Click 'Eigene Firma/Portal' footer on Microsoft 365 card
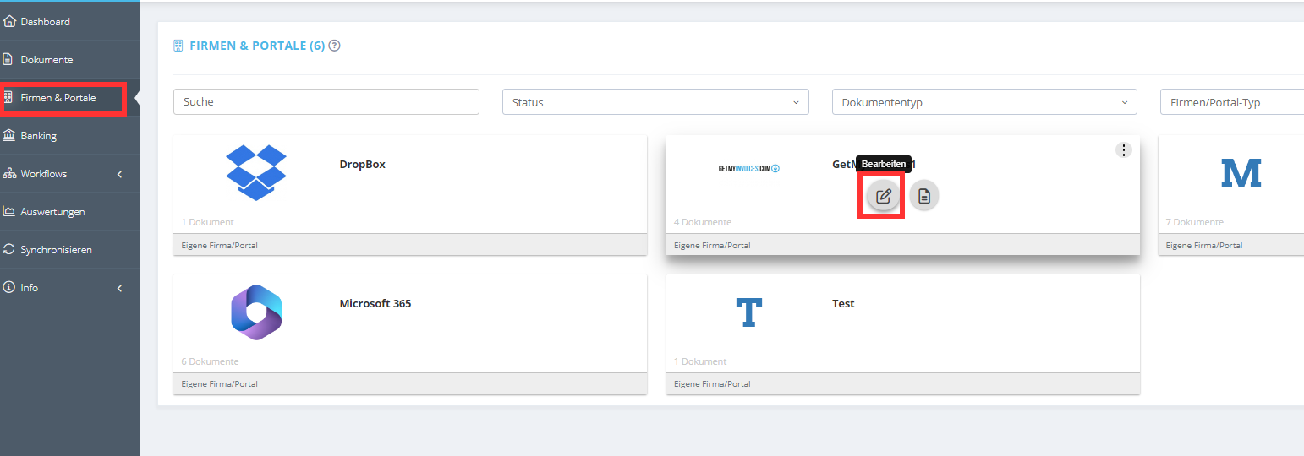The width and height of the screenshot is (1304, 456). tap(219, 384)
